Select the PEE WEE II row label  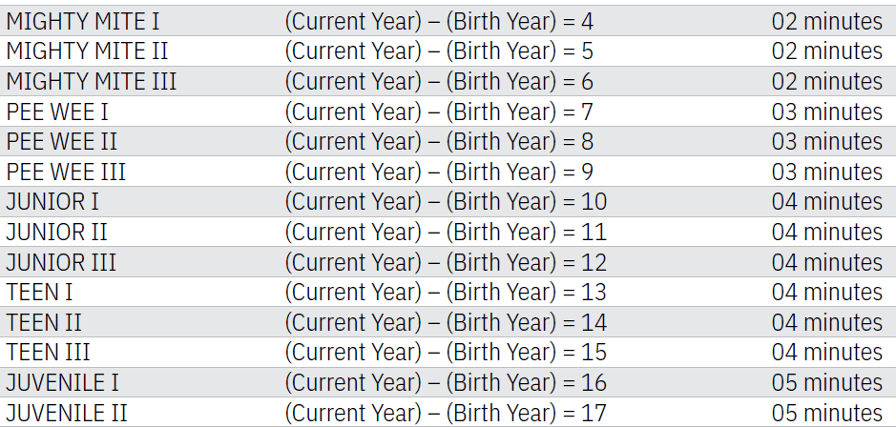tap(62, 142)
